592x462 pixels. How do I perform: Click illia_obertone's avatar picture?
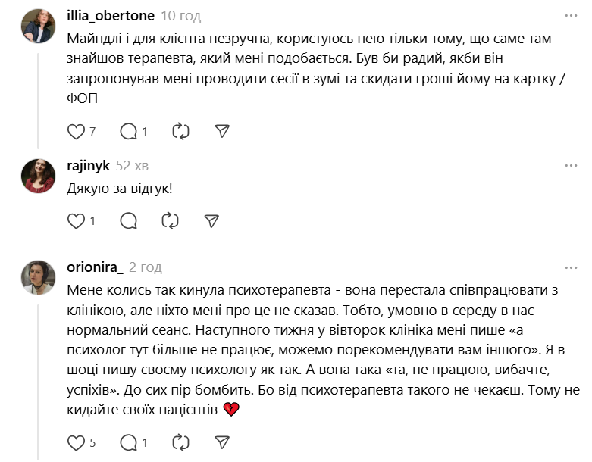point(38,27)
